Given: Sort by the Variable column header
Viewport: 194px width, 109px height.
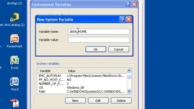Looking at the screenshot, I should click(x=51, y=71).
